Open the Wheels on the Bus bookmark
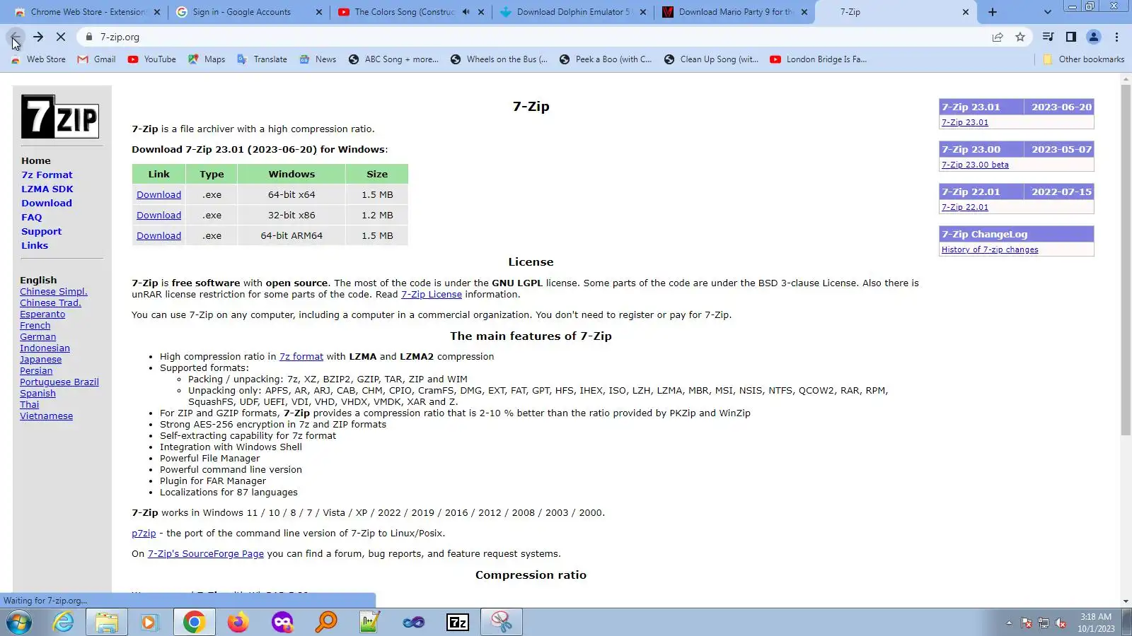 [499, 59]
